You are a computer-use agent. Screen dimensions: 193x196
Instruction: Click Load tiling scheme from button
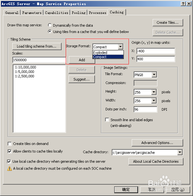pos(37,46)
